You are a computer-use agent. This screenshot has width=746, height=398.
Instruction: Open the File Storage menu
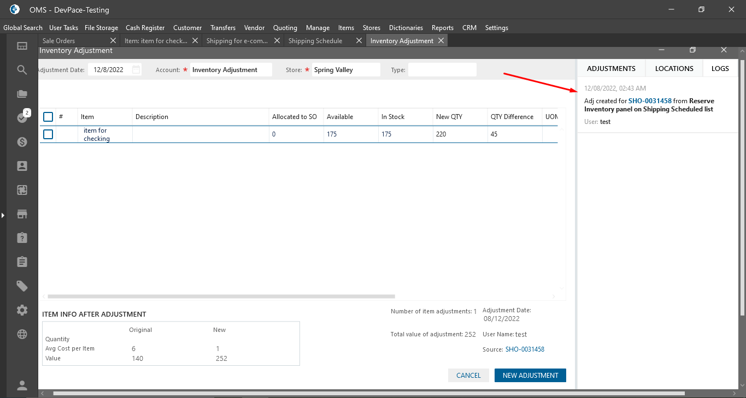(x=101, y=28)
